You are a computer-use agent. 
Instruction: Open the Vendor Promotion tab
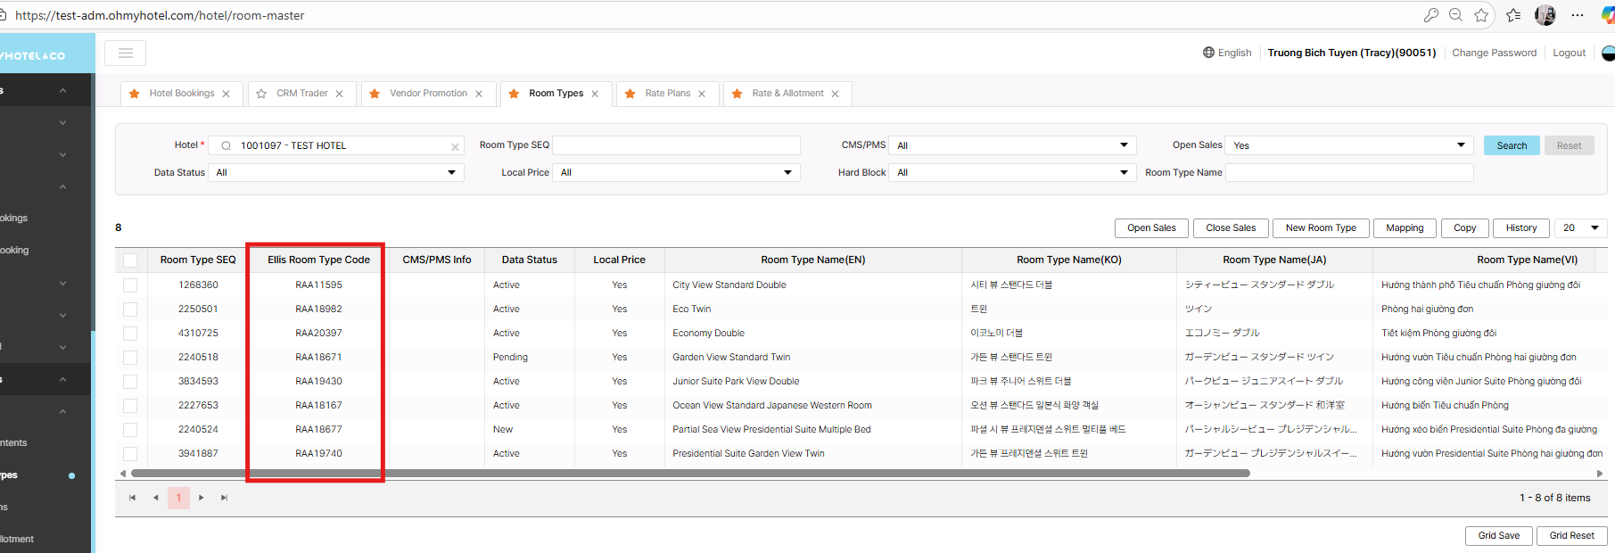point(428,94)
